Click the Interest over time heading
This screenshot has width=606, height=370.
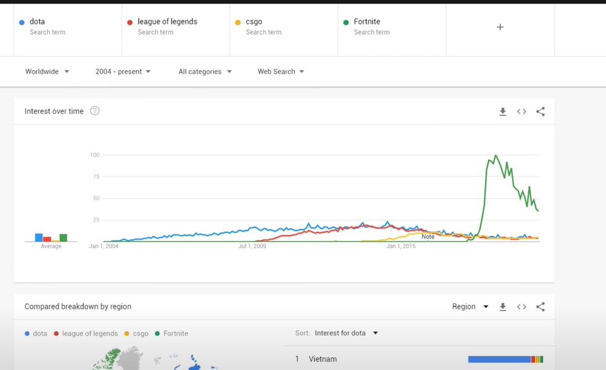point(54,111)
